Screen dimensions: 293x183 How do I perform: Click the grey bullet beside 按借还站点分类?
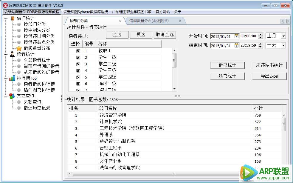pyautogui.click(x=19, y=42)
